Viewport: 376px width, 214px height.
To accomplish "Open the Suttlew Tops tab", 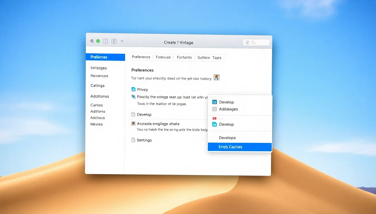I will 209,58.
